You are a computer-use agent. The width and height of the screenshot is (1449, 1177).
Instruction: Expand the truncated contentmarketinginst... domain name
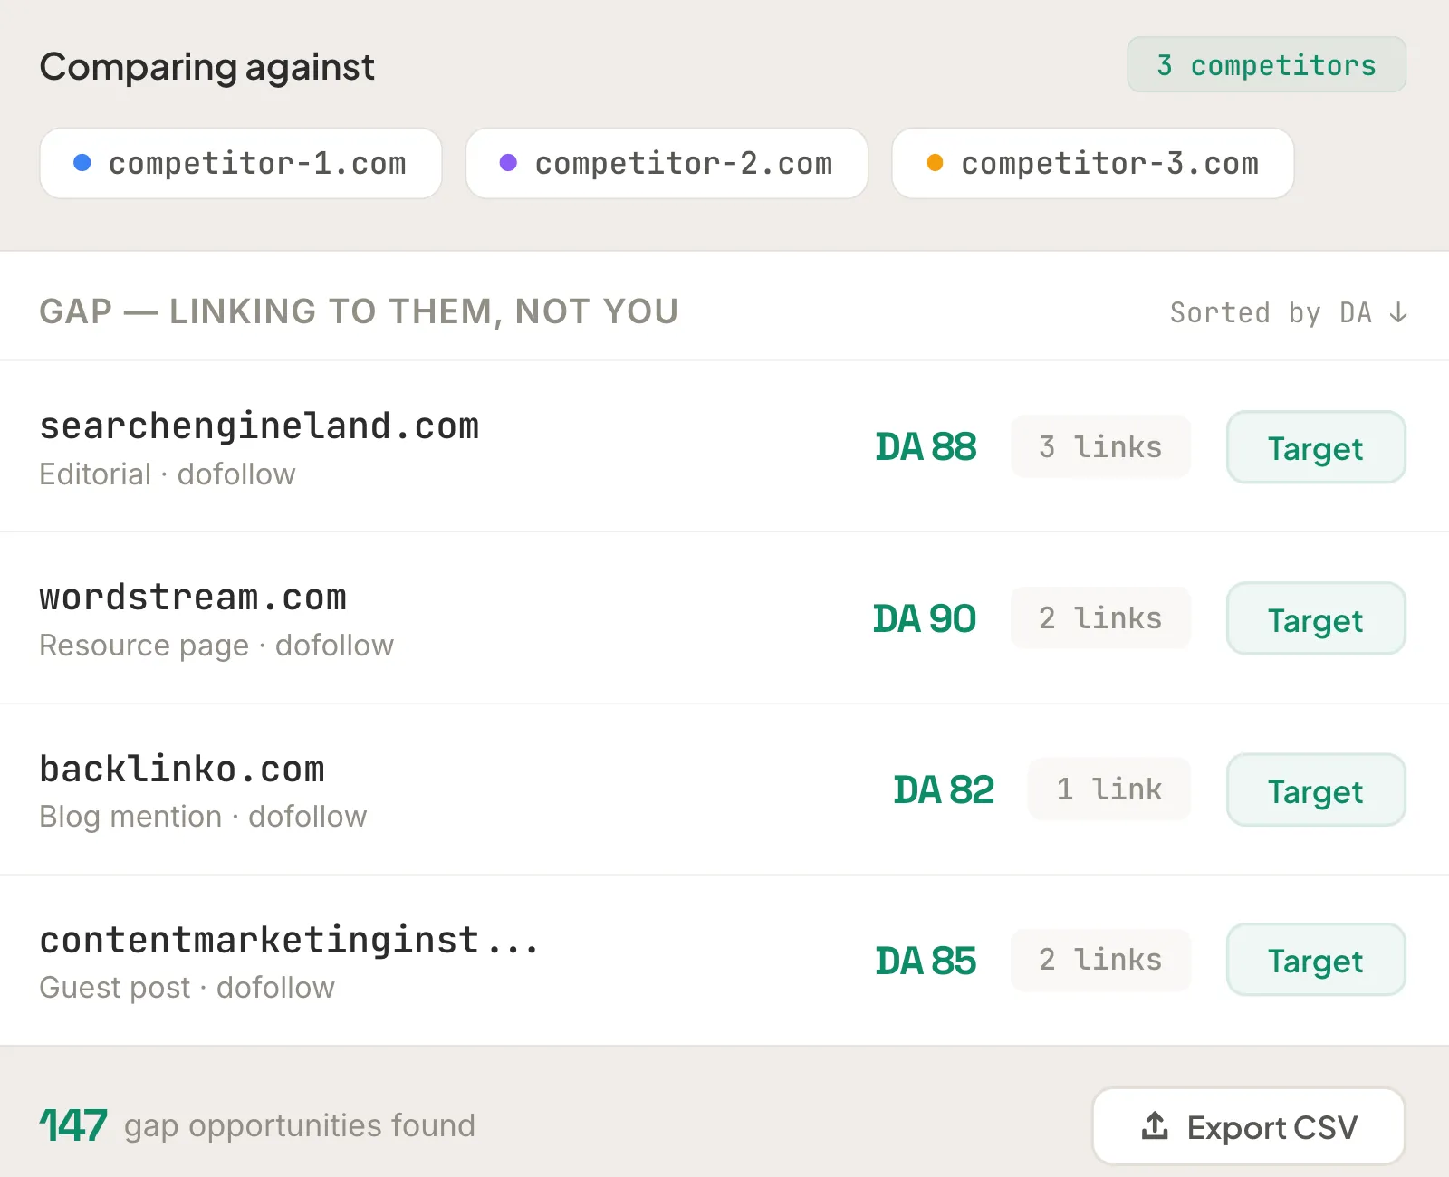pyautogui.click(x=288, y=940)
